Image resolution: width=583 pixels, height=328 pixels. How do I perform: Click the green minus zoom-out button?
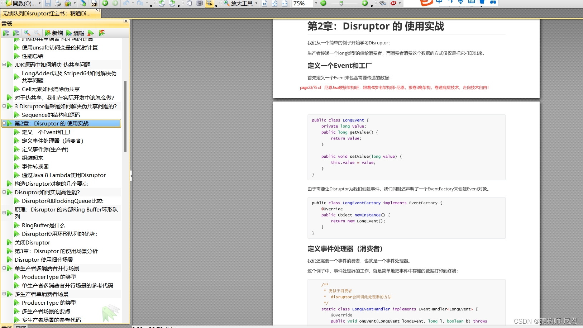click(324, 3)
